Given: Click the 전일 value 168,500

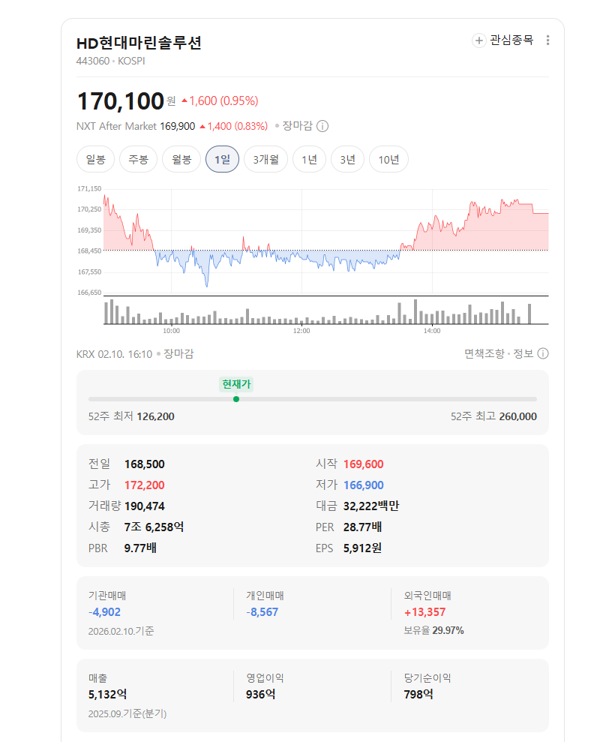Looking at the screenshot, I should [x=144, y=464].
